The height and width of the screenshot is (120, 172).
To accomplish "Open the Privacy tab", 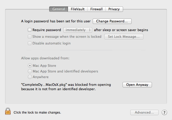I will tap(114, 9).
